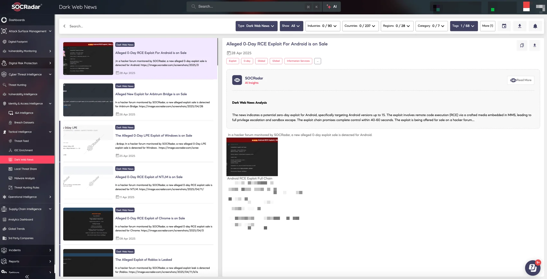Open Threat Hunting Rules menu item

pos(27,188)
